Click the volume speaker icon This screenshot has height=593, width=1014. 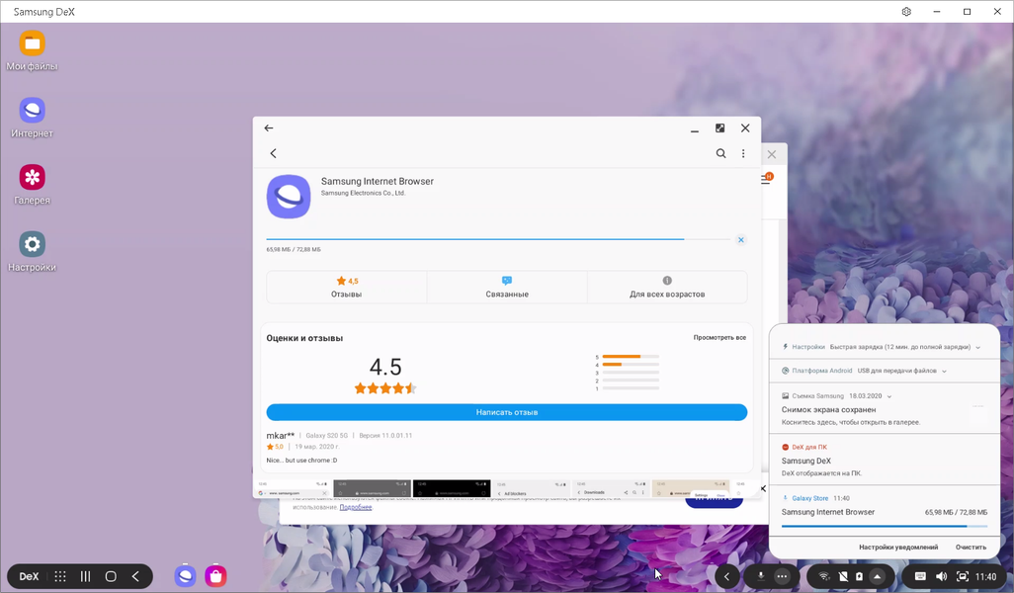[941, 576]
